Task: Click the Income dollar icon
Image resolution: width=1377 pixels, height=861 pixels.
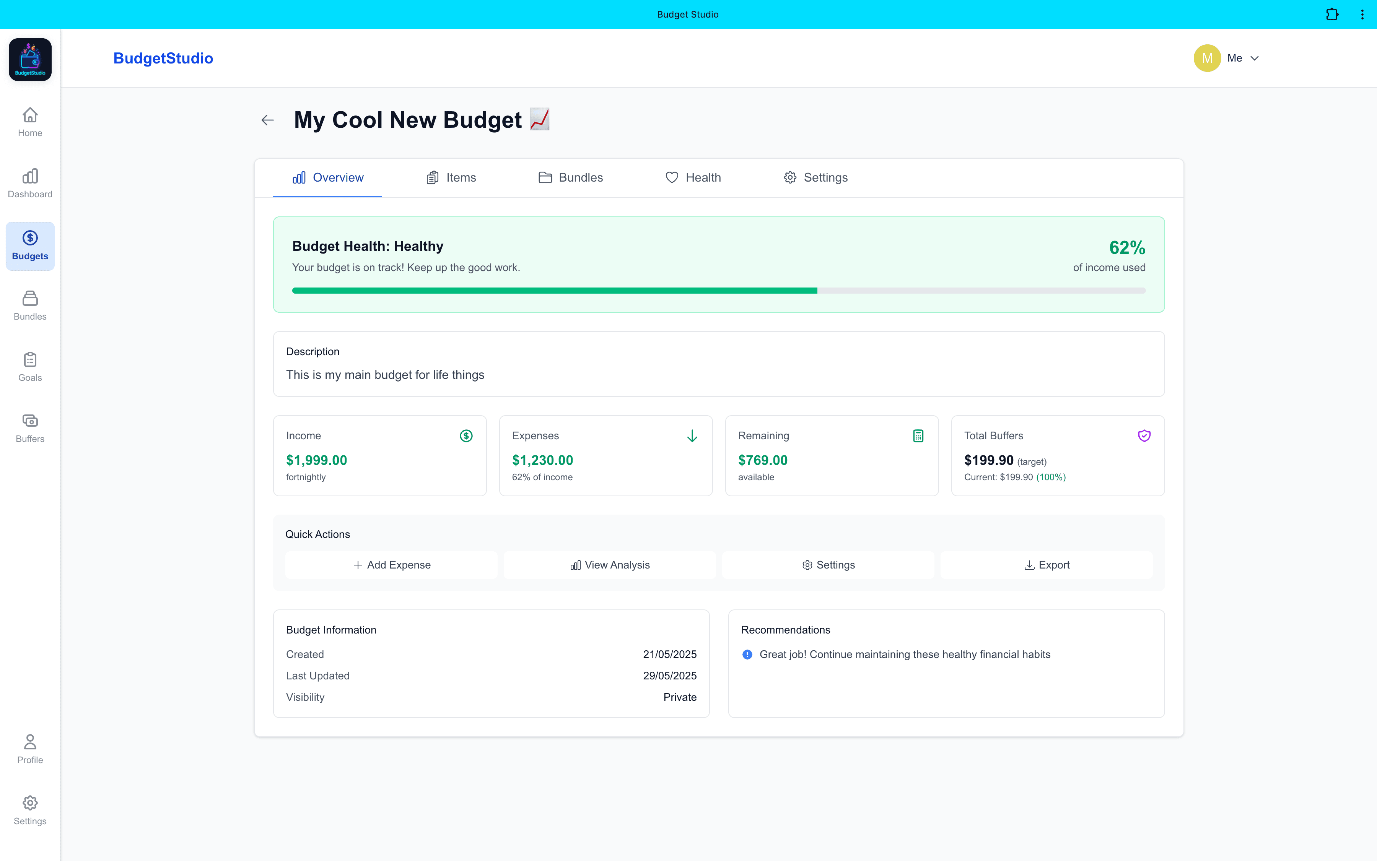Action: 466,436
